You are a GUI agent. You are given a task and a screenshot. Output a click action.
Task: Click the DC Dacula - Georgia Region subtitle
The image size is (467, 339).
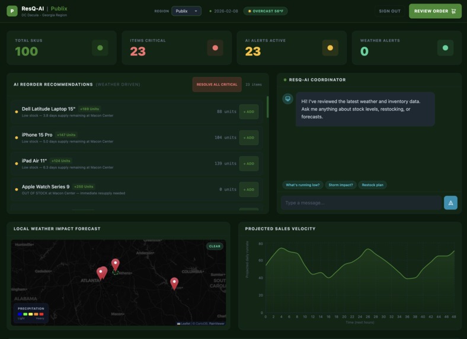(44, 15)
